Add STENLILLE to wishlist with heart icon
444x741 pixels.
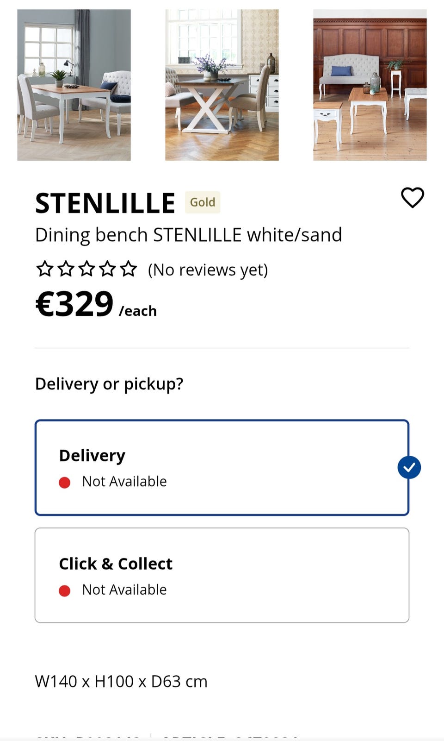point(412,198)
